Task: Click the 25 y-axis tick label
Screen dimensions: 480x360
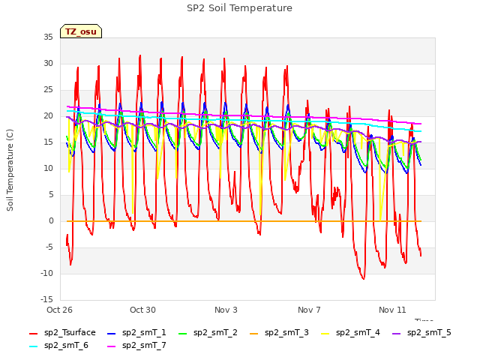Action: 48,90
